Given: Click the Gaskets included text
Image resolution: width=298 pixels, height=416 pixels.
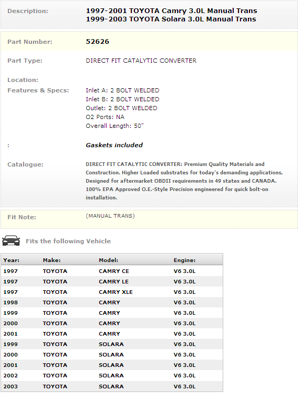Looking at the screenshot, I should coord(114,145).
